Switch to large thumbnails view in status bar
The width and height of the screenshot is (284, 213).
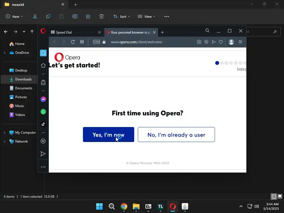pyautogui.click(x=280, y=196)
